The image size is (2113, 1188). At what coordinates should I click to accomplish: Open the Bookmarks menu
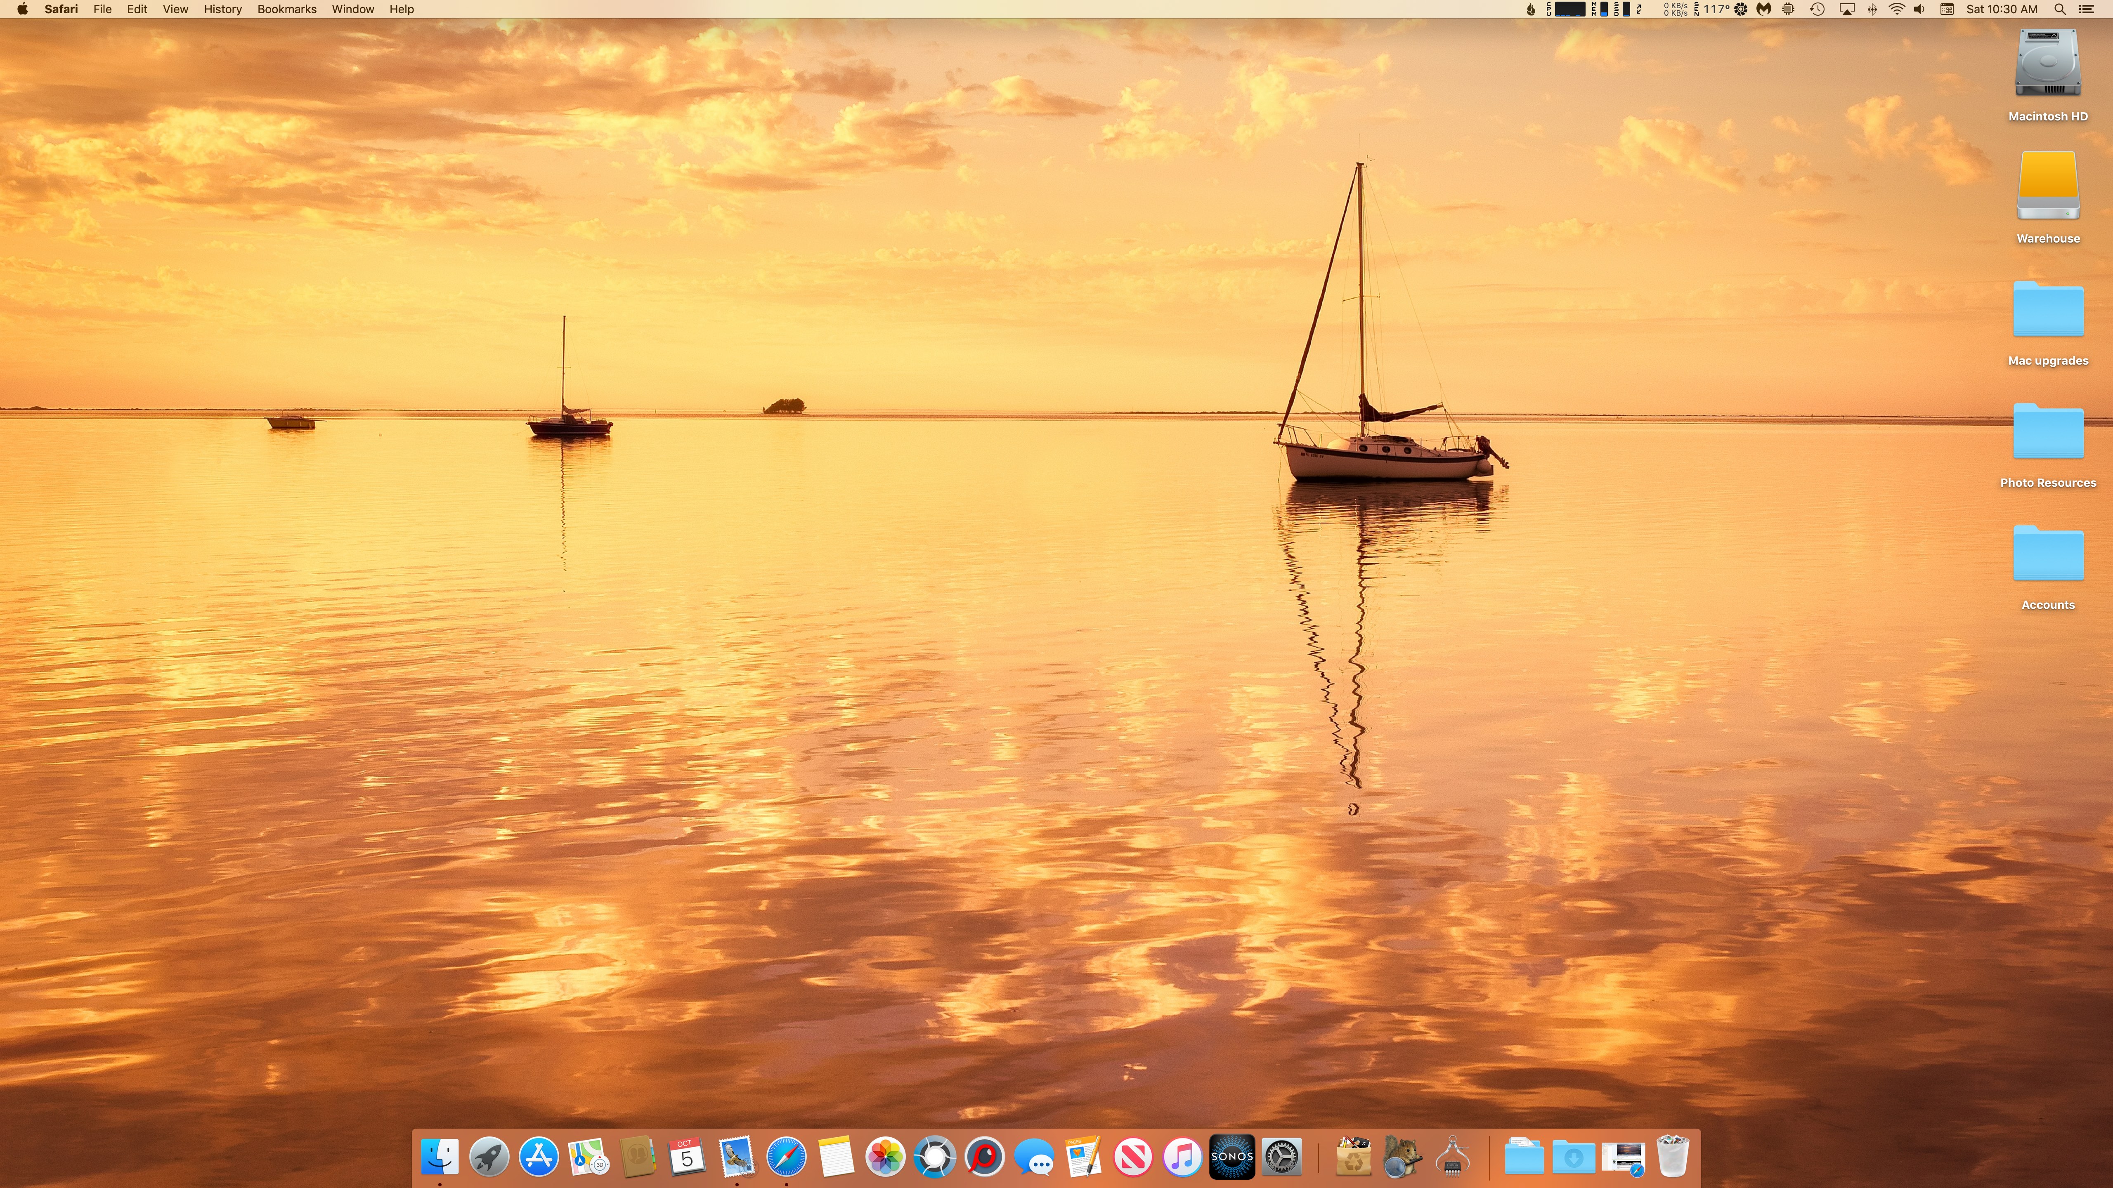pyautogui.click(x=286, y=9)
